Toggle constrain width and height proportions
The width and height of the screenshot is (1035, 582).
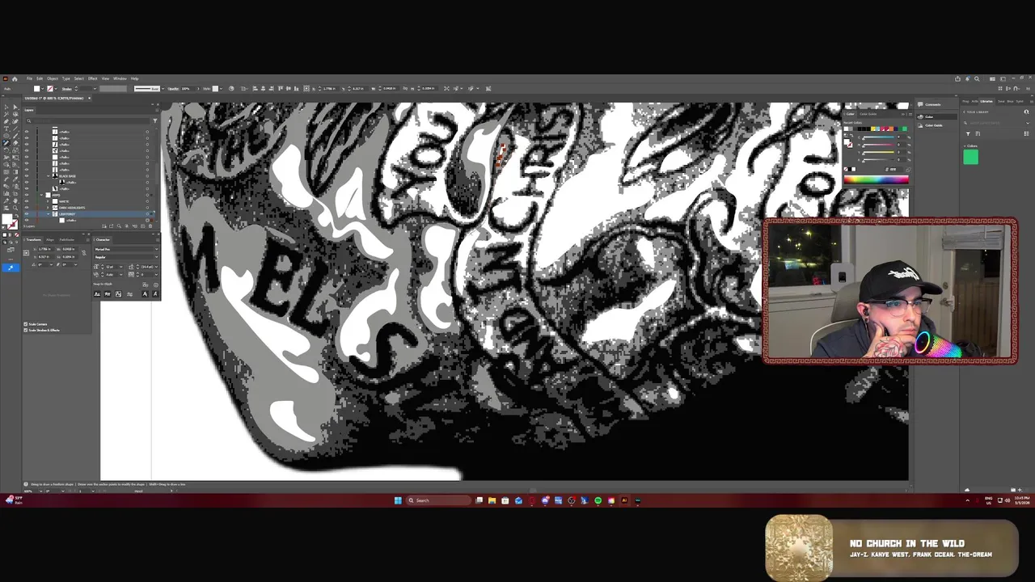[x=84, y=253]
